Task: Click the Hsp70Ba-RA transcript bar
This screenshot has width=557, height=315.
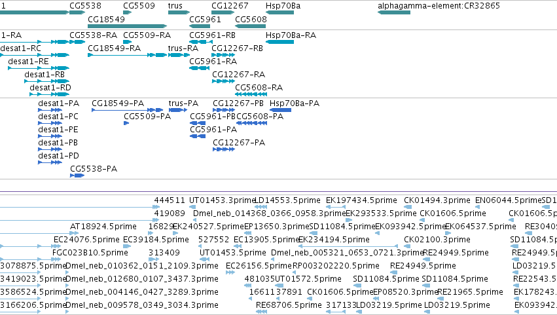Action: pos(279,42)
